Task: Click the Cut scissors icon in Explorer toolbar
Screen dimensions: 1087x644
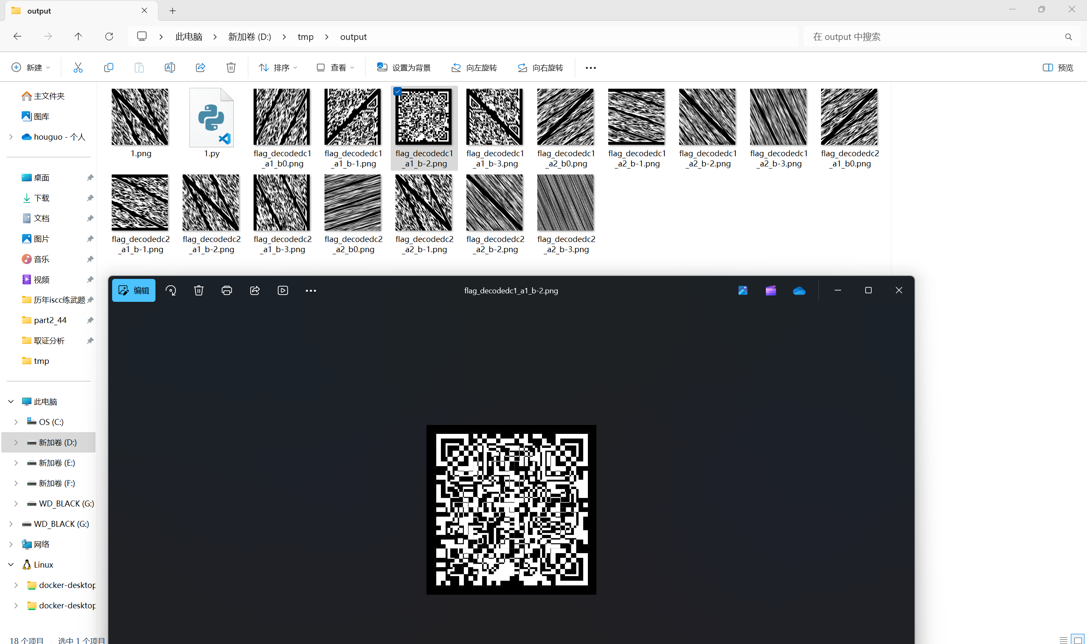Action: click(x=78, y=67)
